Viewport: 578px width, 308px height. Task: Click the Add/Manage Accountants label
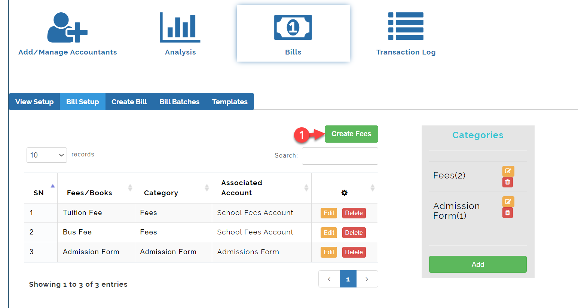coord(68,52)
